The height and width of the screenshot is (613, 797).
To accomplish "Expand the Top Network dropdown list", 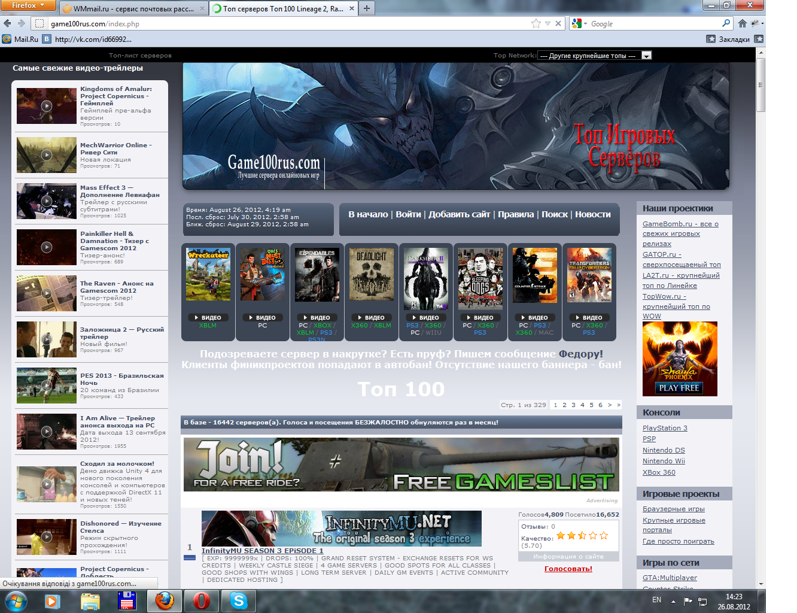I will [x=646, y=56].
